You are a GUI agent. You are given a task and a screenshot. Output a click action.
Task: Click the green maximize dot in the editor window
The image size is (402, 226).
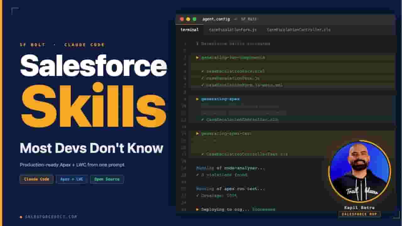[x=194, y=19]
